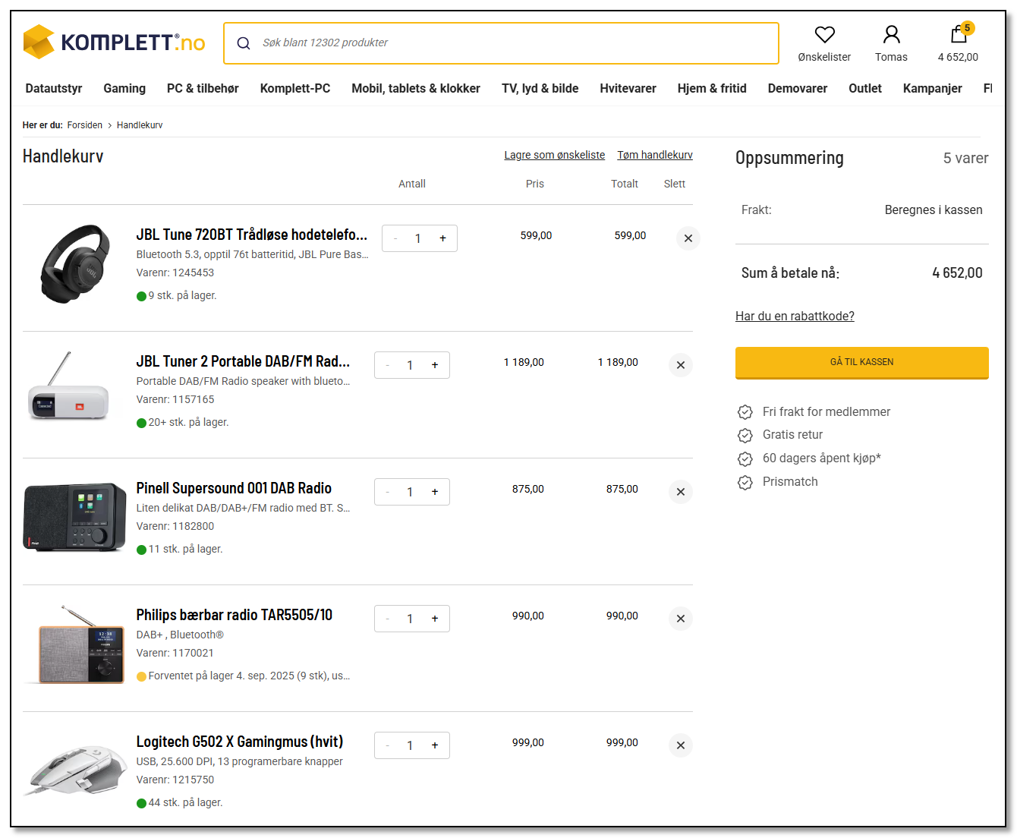
Task: Increase quantity of Logitech G502 X mouse
Action: (435, 745)
